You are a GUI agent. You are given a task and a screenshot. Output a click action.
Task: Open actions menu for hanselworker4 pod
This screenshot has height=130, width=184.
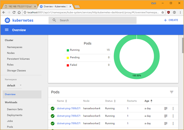click(173, 109)
